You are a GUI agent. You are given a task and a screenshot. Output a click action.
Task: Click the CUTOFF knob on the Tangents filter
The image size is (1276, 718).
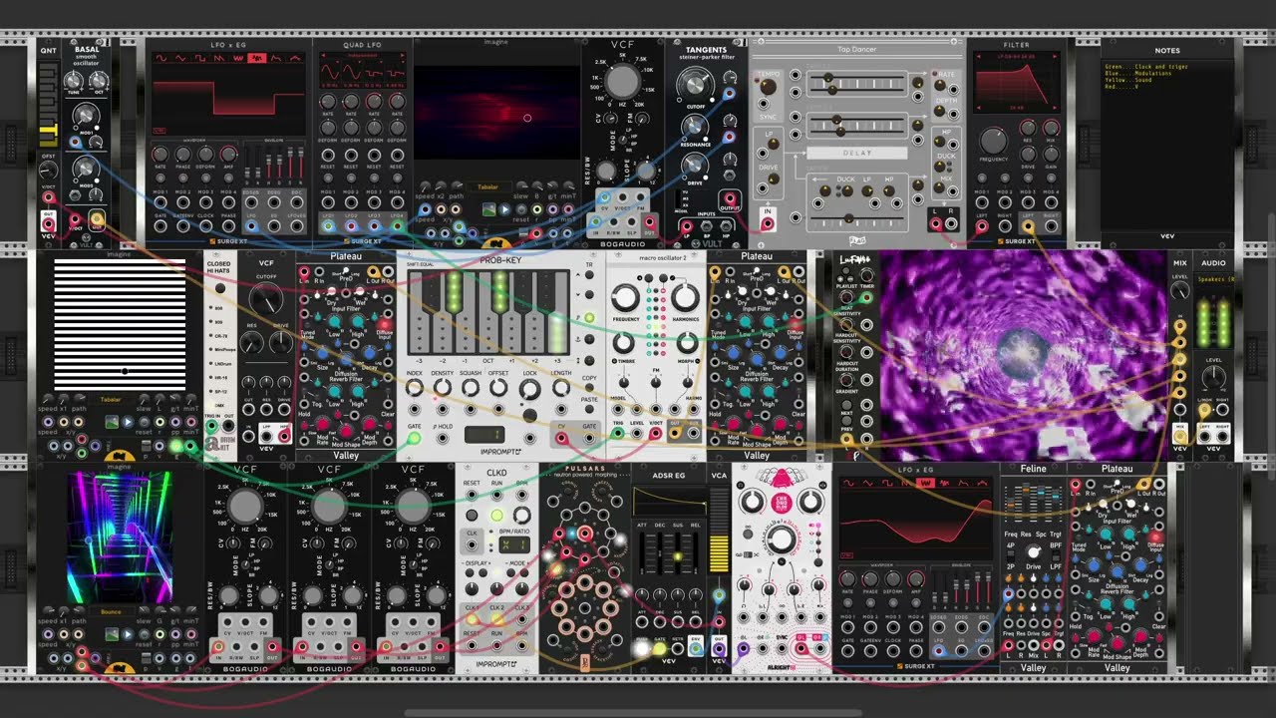coord(695,84)
